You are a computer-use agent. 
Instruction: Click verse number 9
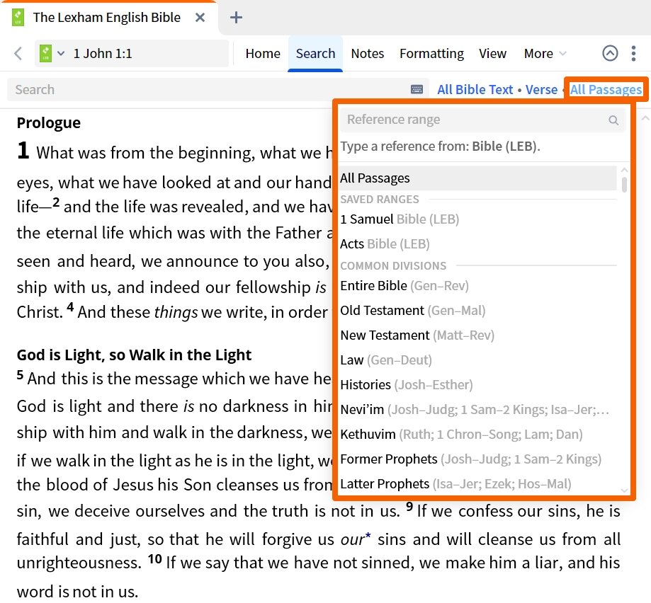(x=409, y=506)
